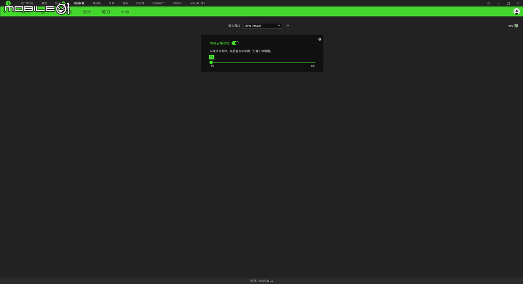Click the 99% battery status icon
This screenshot has width=523, height=284.
516,26
